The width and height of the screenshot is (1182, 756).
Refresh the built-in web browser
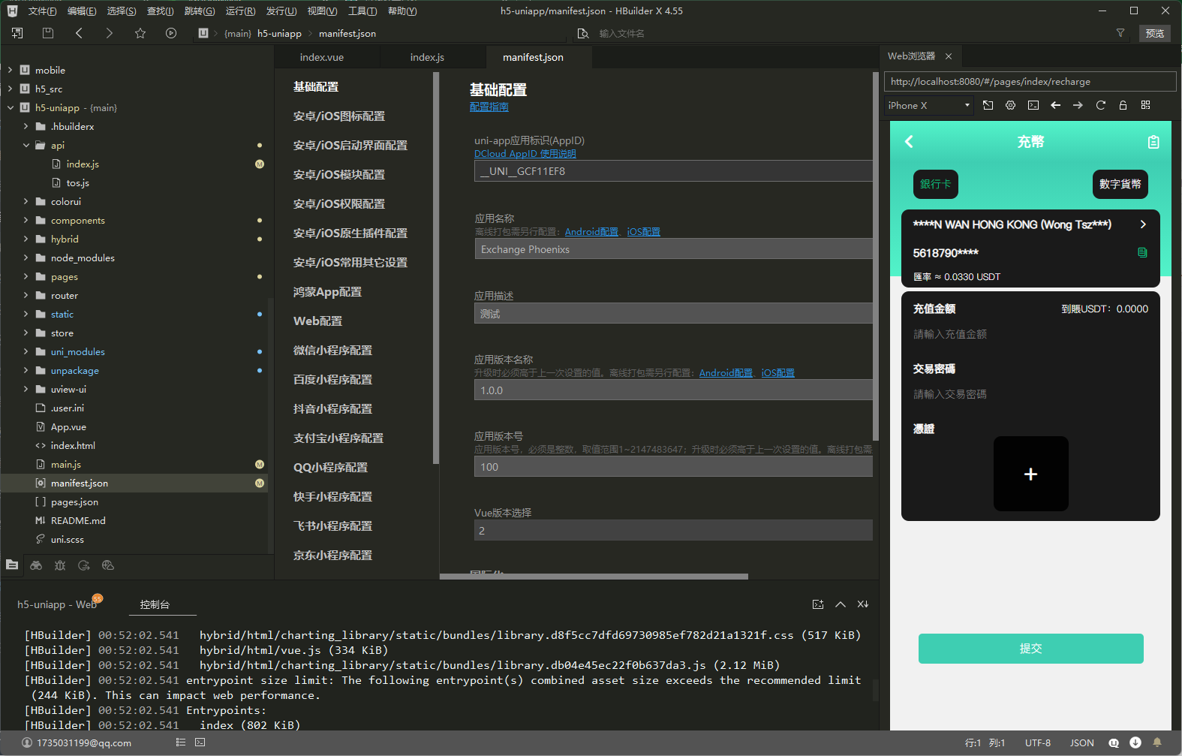click(x=1101, y=105)
